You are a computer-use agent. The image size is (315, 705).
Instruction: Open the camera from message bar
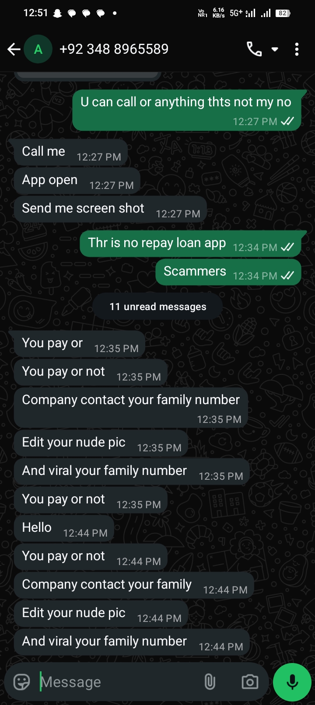click(250, 682)
